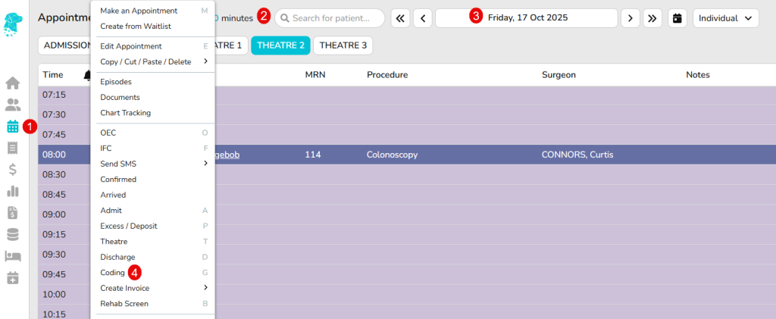Open the bar chart reports icon

(x=13, y=191)
